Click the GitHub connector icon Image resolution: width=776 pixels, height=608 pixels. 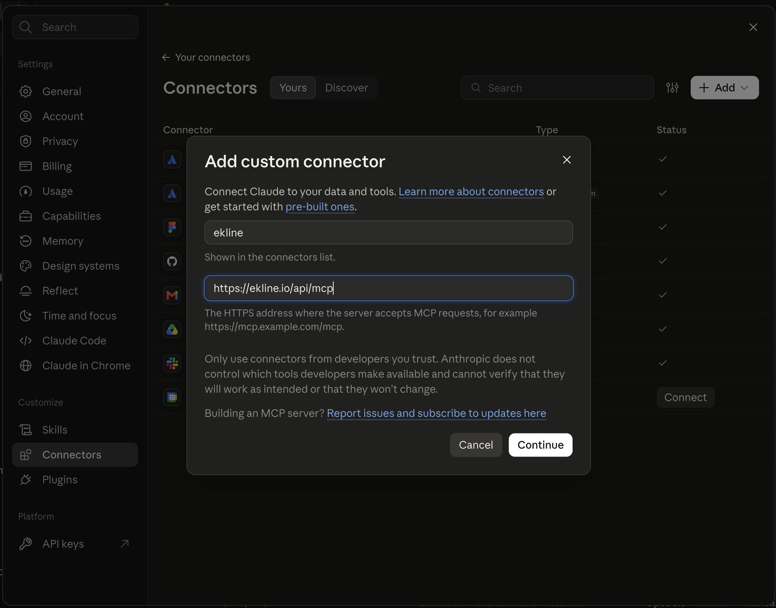tap(172, 261)
